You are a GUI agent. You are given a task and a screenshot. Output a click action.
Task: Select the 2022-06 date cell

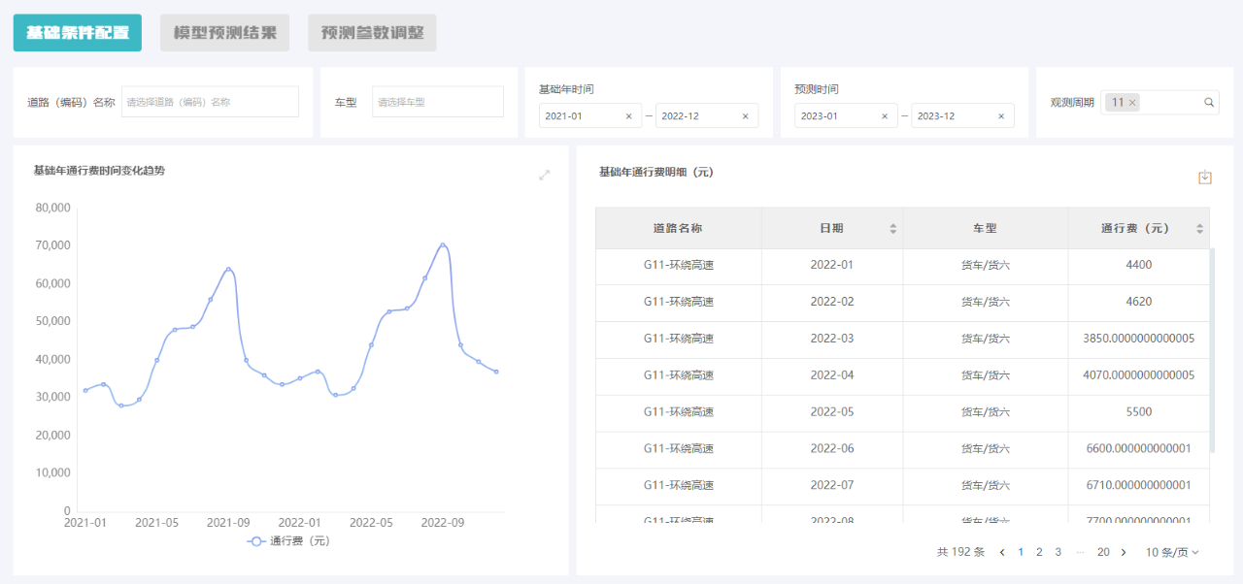(832, 449)
